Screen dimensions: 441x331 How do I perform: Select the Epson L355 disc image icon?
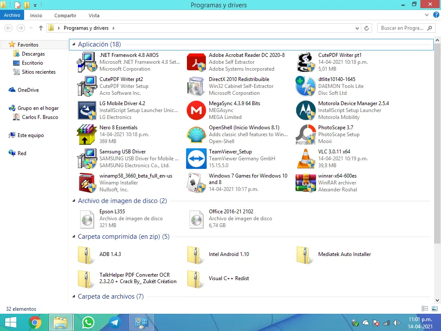click(x=87, y=219)
